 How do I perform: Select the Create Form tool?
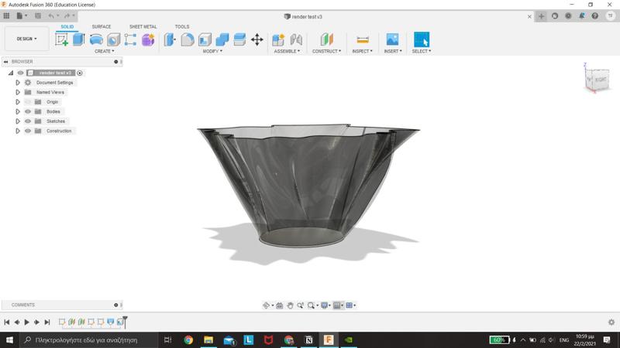(x=148, y=39)
